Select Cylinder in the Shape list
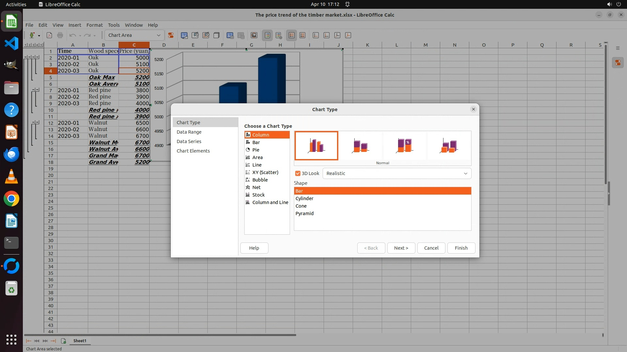Viewport: 627px width, 352px height. click(x=304, y=198)
